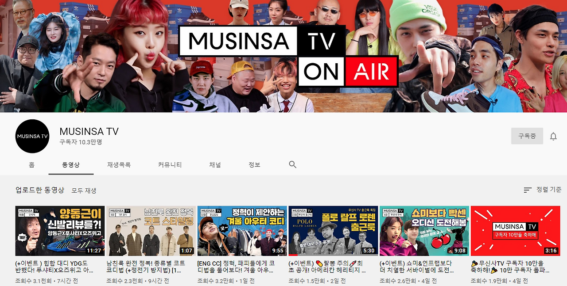Open the 오디션 도전해봄 thumbnail
This screenshot has width=567, height=286.
tap(424, 231)
